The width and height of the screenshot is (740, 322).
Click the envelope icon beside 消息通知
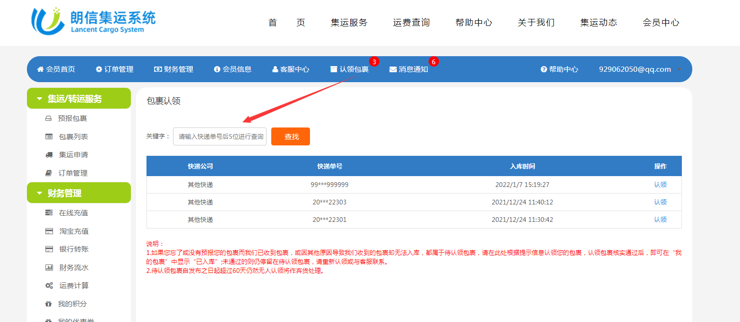point(393,69)
